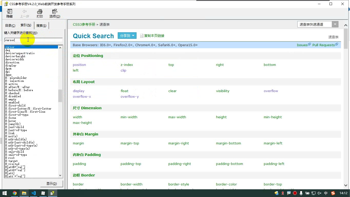Open the margin-bottom property link
350x197 pixels.
coord(228,143)
